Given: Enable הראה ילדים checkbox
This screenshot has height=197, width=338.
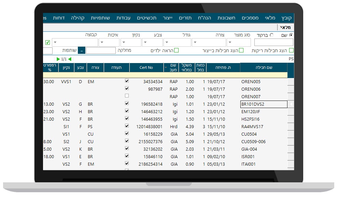Looking at the screenshot, I should coord(176,50).
